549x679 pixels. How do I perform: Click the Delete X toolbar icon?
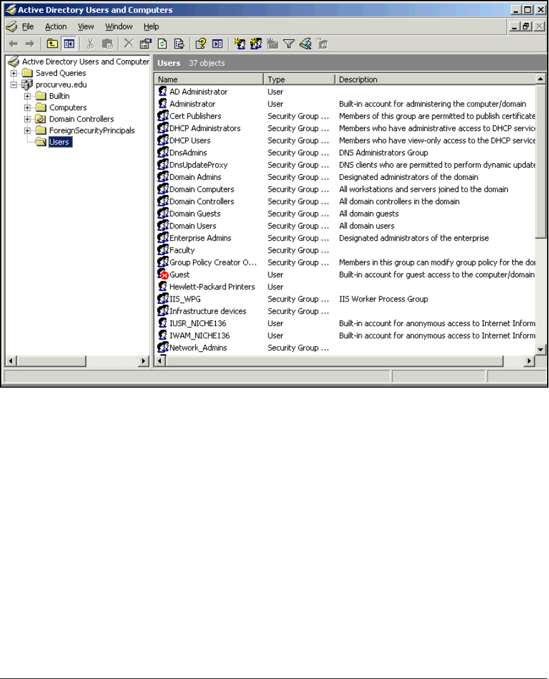[129, 44]
